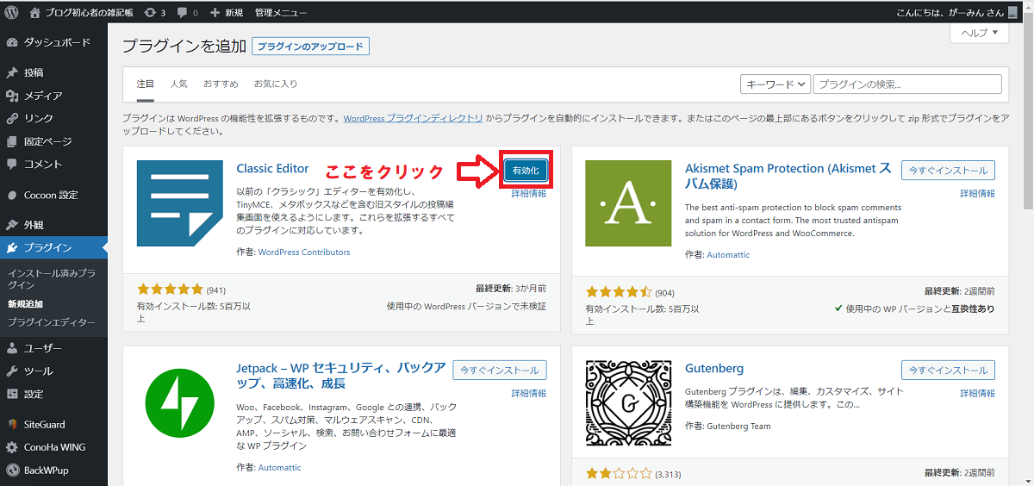Open the Classic Editor title link
The width and height of the screenshot is (1034, 486).
[x=272, y=169]
